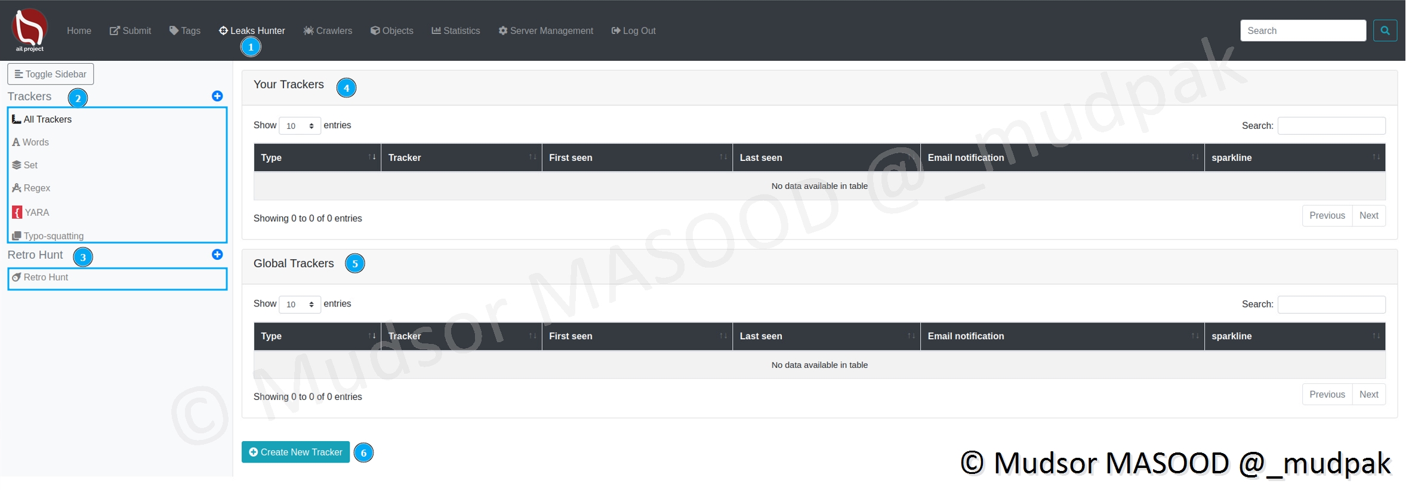Viewport: 1412px width, 490px height.
Task: Click the magnifier search button in navbar
Action: coord(1385,30)
